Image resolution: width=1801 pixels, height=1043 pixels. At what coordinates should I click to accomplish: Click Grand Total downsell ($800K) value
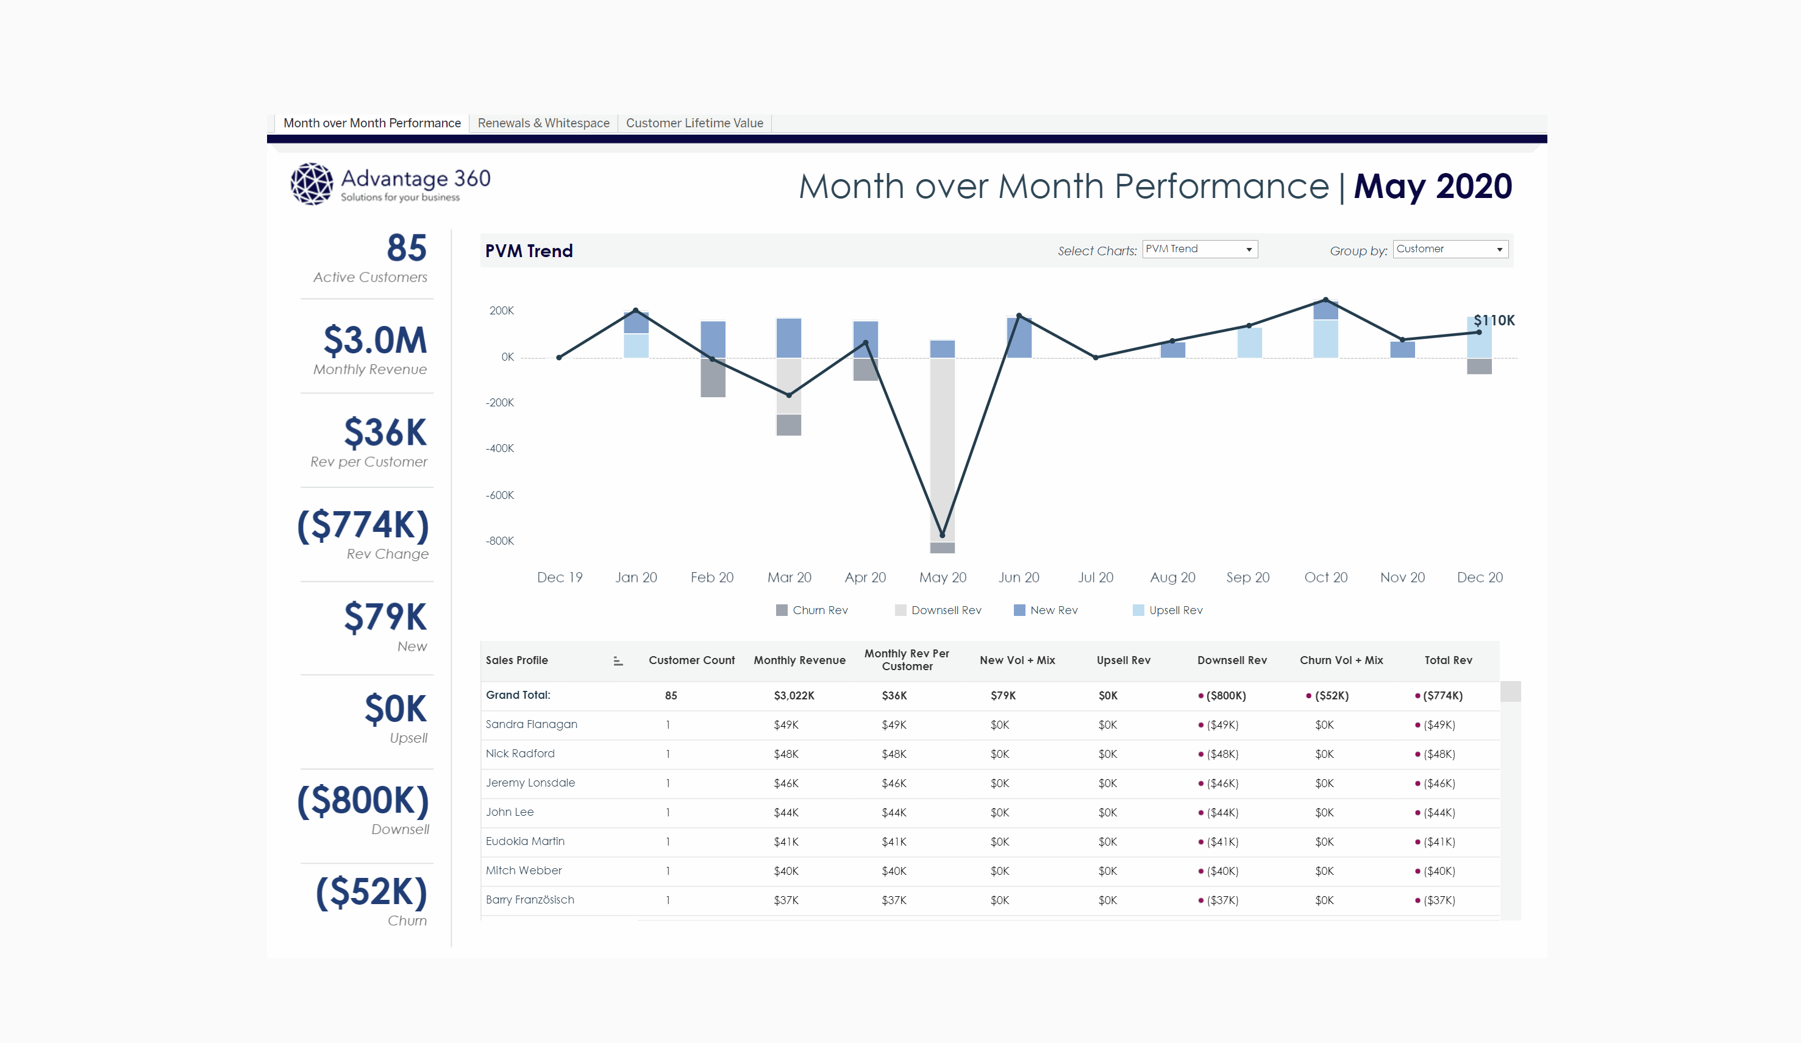[x=1225, y=696]
